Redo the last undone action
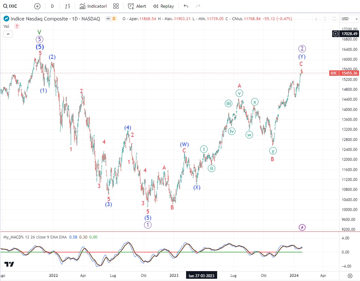360x281 pixels. click(x=198, y=6)
